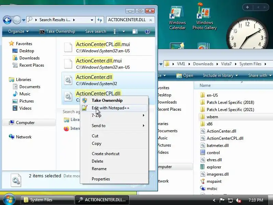Viewport: 273px width, 205px height.
Task: Click the refresh arrows button next to address bar
Action: click(x=100, y=20)
